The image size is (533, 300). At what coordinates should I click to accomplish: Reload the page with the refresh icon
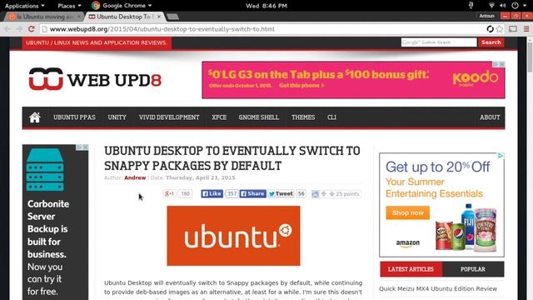pyautogui.click(x=32, y=29)
